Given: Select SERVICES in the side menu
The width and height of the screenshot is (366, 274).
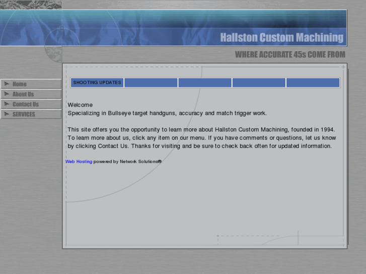Looking at the screenshot, I should pyautogui.click(x=31, y=114).
